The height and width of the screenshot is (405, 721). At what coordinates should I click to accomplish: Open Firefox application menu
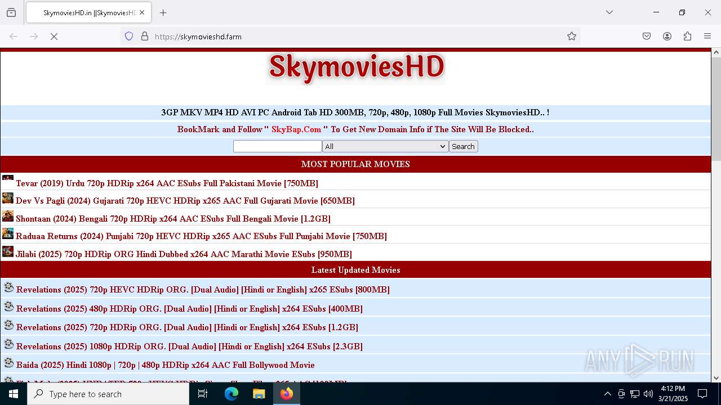point(707,36)
